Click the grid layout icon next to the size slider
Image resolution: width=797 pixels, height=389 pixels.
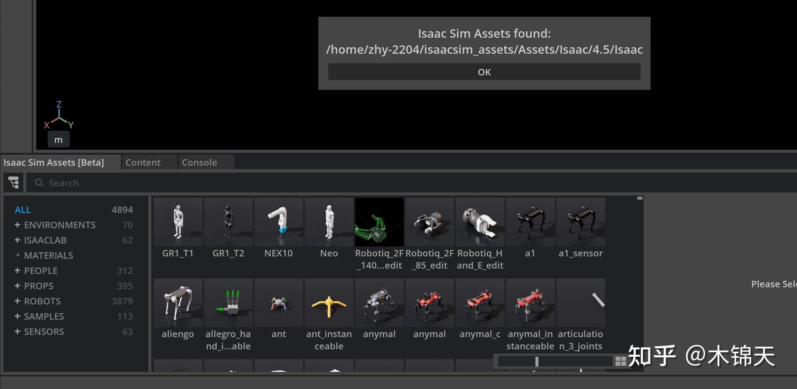tap(621, 361)
